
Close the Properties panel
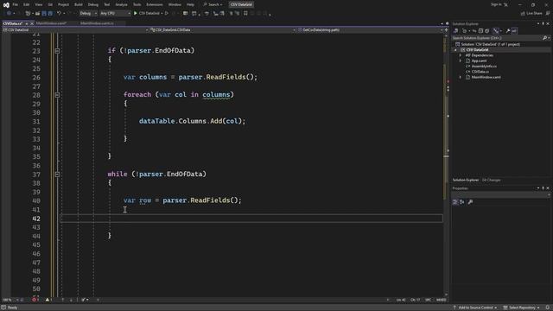tap(548, 188)
